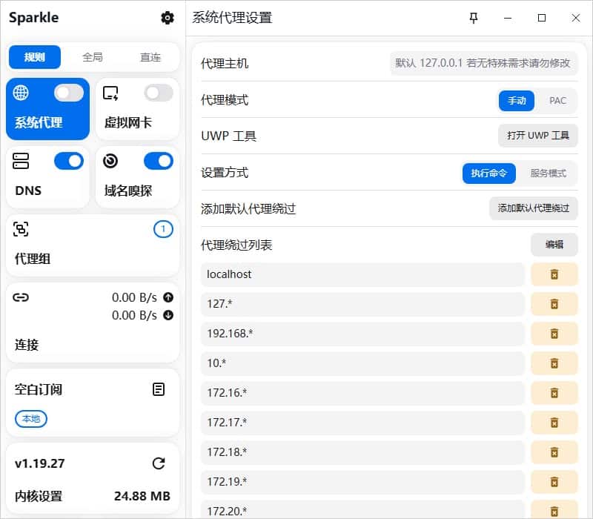The width and height of the screenshot is (593, 519).
Task: Open settings with the gear icon
Action: (x=168, y=18)
